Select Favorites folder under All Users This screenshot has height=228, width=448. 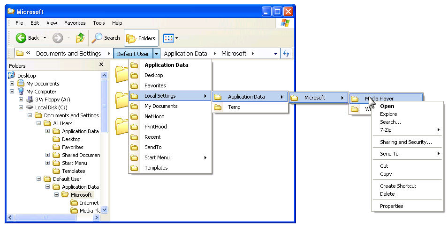tap(73, 147)
